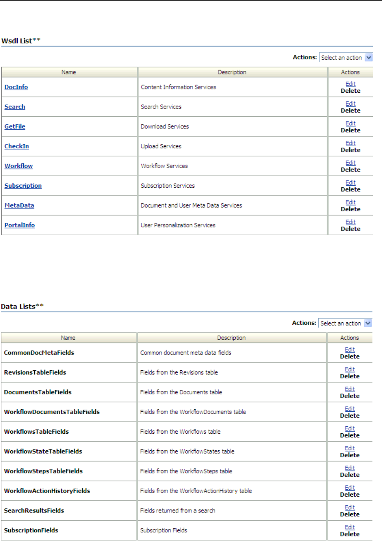Edit the SearchResultsFields data list
Viewport: 382px width, 541px height.
point(350,507)
